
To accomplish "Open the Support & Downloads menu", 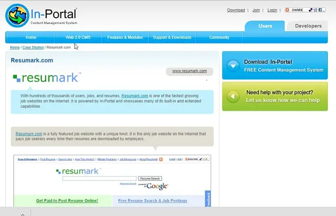I will (172, 37).
